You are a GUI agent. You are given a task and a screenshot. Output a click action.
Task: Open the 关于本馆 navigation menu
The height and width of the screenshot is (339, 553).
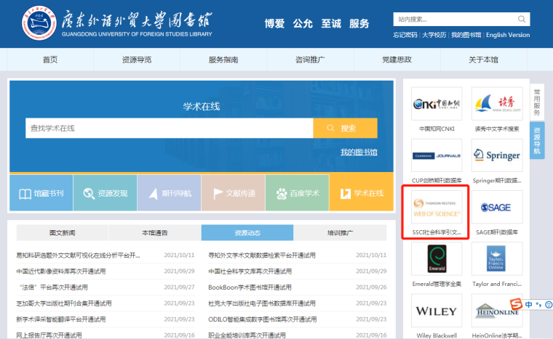(482, 60)
